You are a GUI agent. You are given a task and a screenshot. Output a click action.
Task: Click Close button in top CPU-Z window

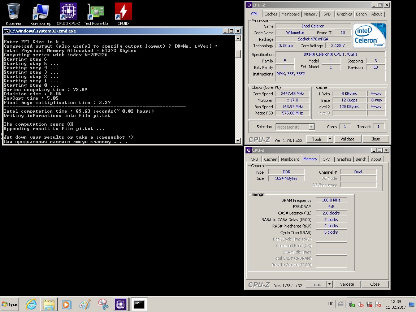tap(375, 139)
